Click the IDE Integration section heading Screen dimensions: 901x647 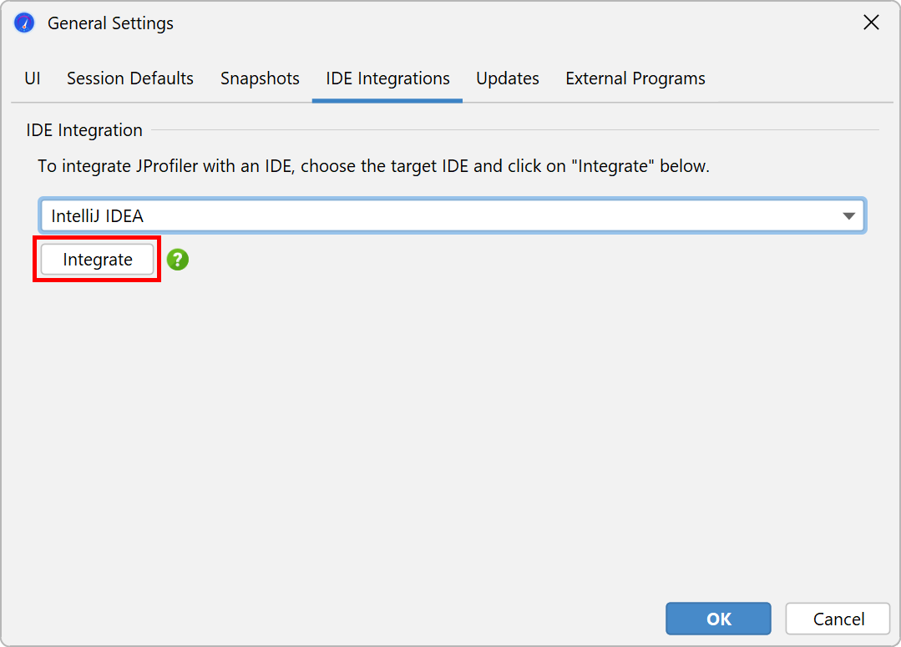point(84,130)
